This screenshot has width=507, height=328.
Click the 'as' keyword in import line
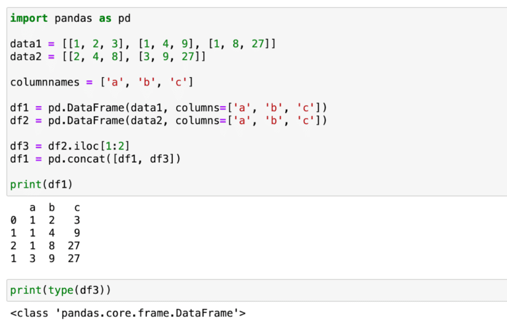(x=105, y=18)
